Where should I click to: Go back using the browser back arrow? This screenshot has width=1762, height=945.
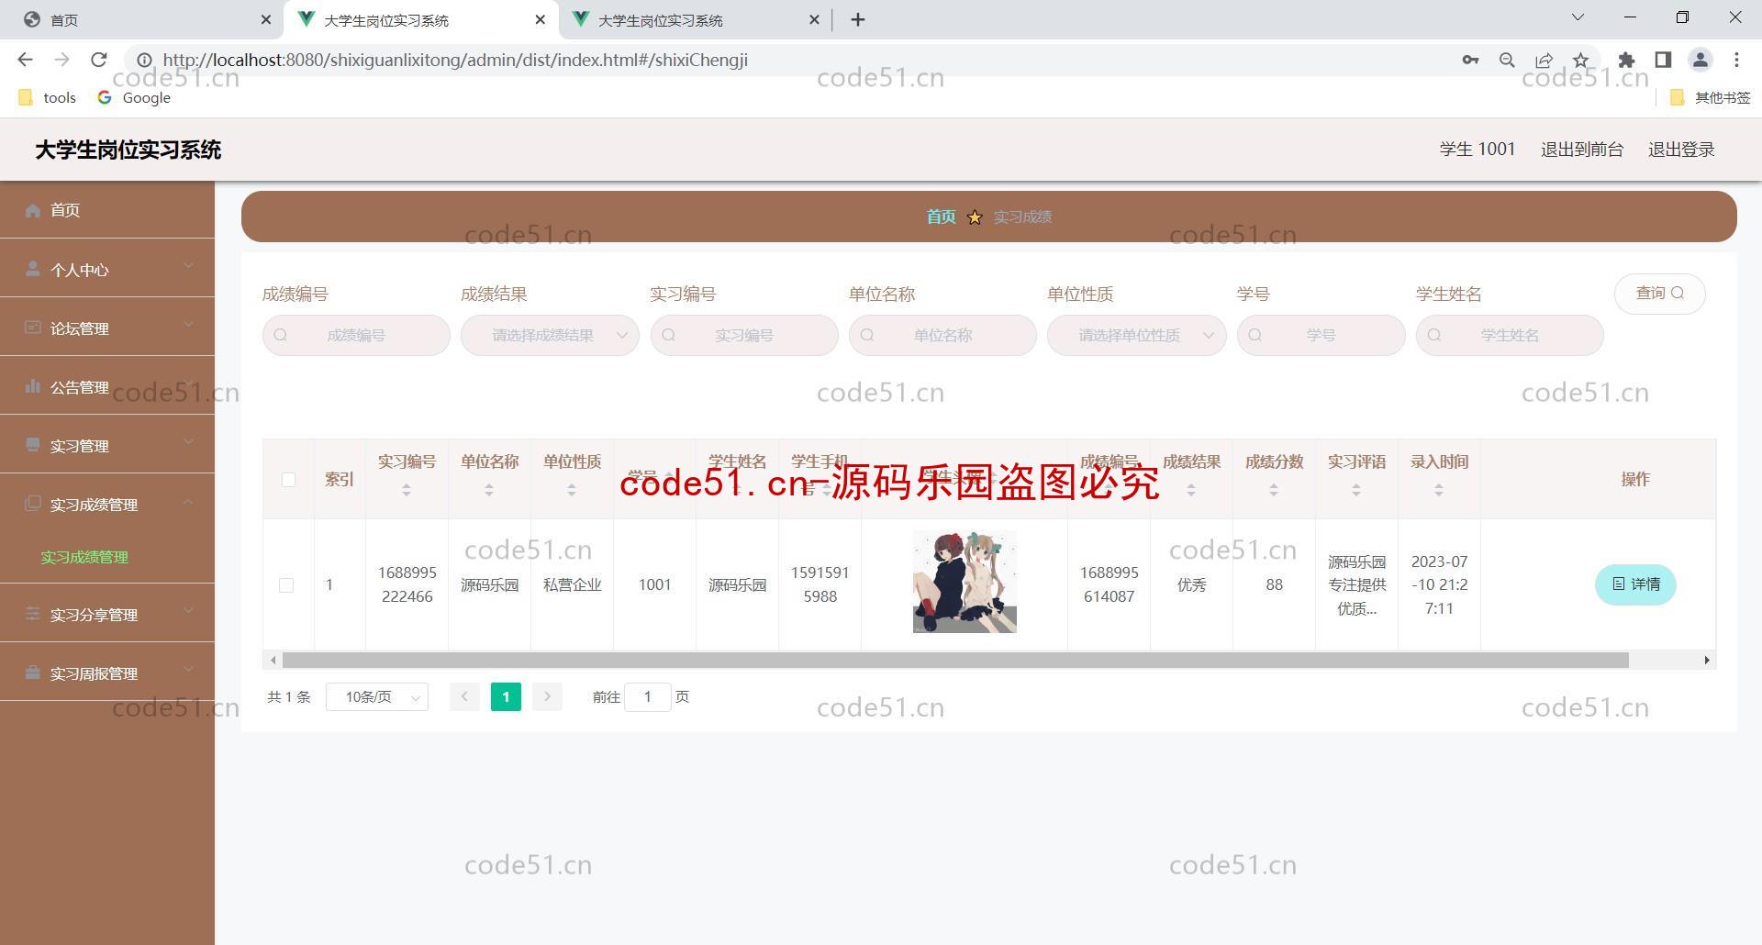click(25, 60)
